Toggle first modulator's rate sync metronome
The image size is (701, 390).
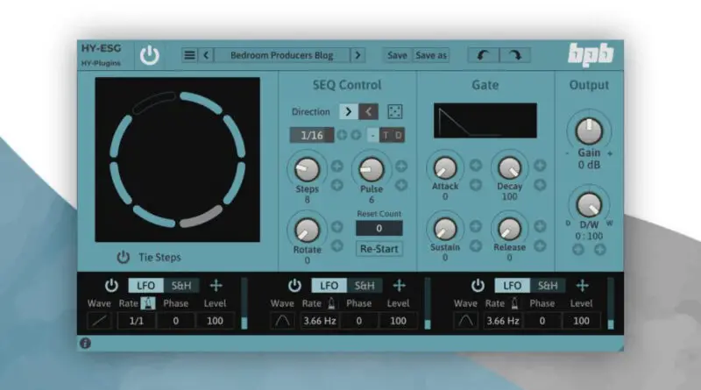[148, 303]
